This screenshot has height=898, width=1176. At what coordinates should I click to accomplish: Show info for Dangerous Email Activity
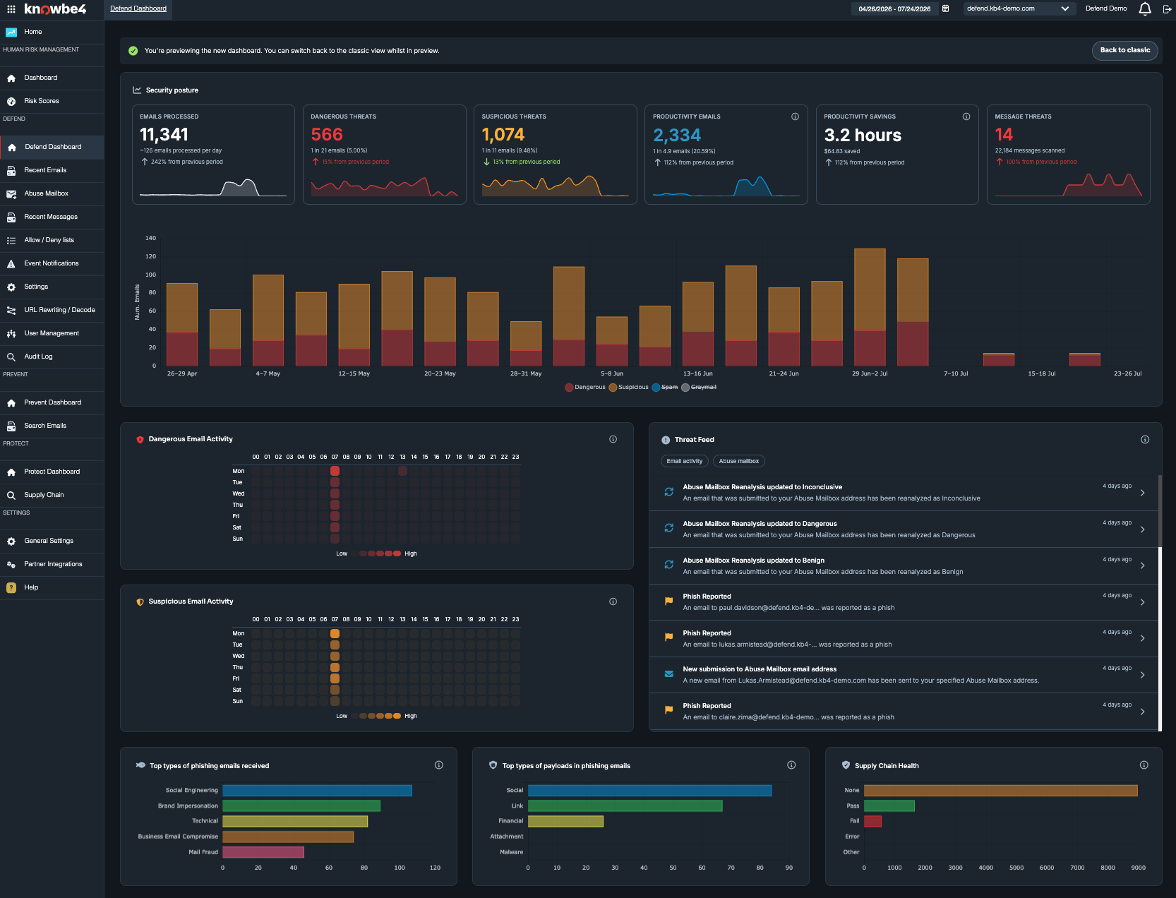pyautogui.click(x=613, y=439)
